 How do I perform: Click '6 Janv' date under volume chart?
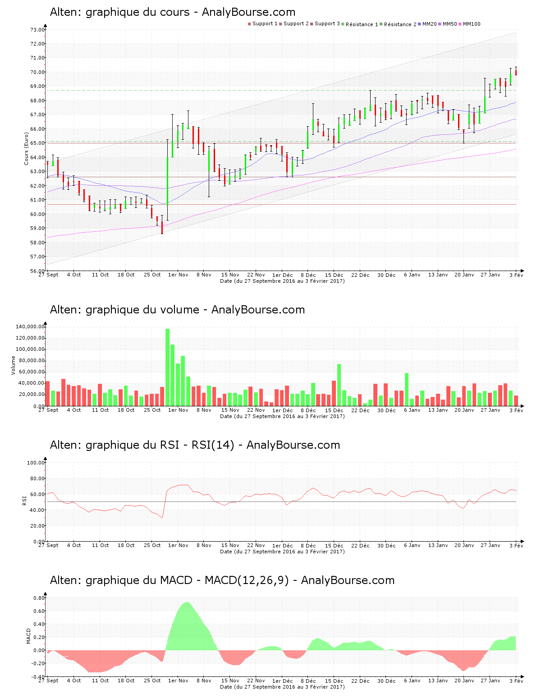coord(412,410)
